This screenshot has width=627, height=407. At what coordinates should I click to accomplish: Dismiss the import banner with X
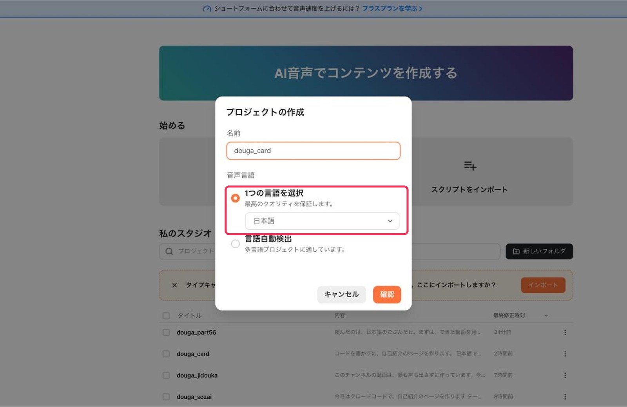click(x=174, y=285)
